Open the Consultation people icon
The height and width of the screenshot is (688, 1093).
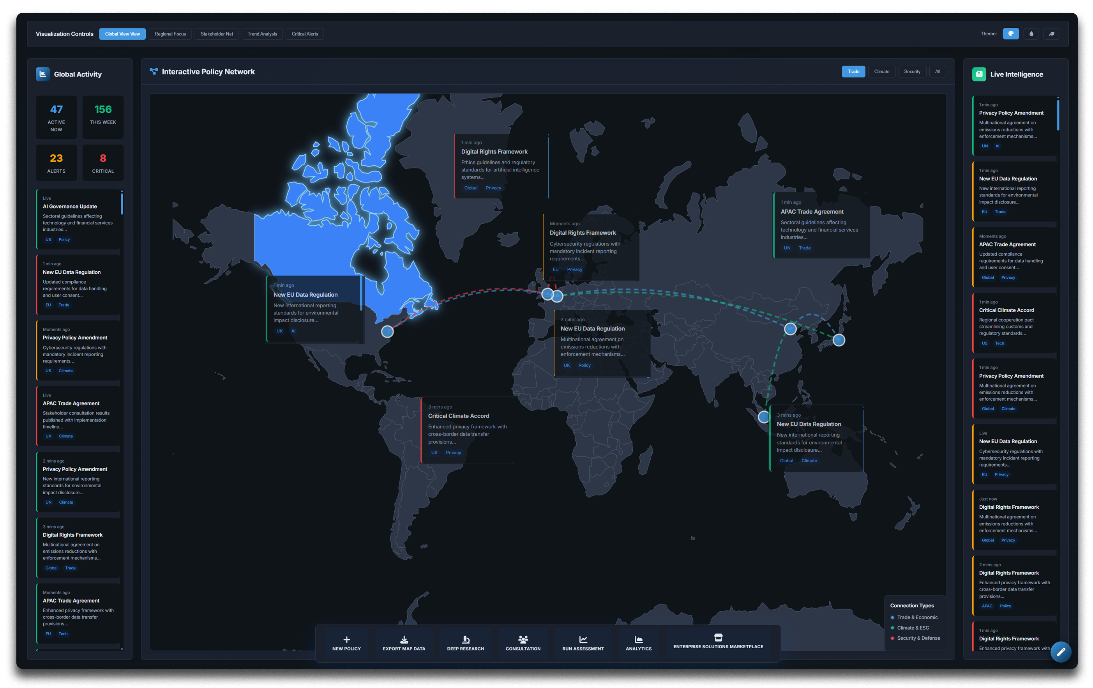coord(523,639)
